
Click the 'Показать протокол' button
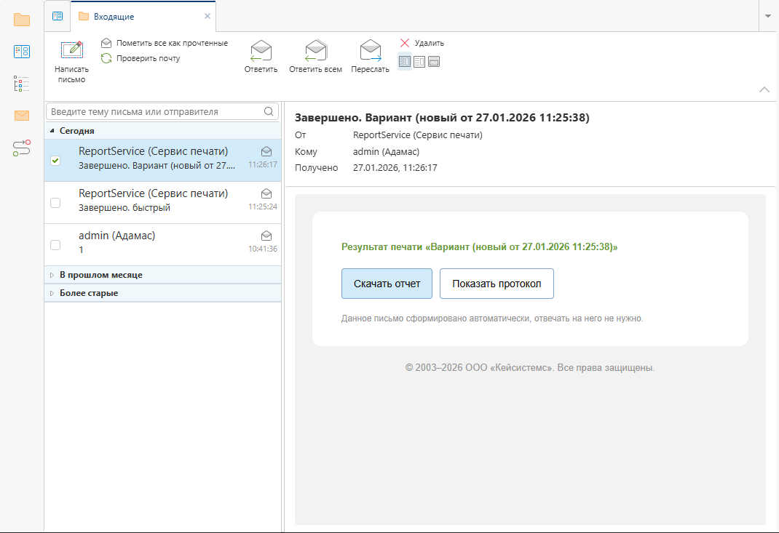click(497, 284)
